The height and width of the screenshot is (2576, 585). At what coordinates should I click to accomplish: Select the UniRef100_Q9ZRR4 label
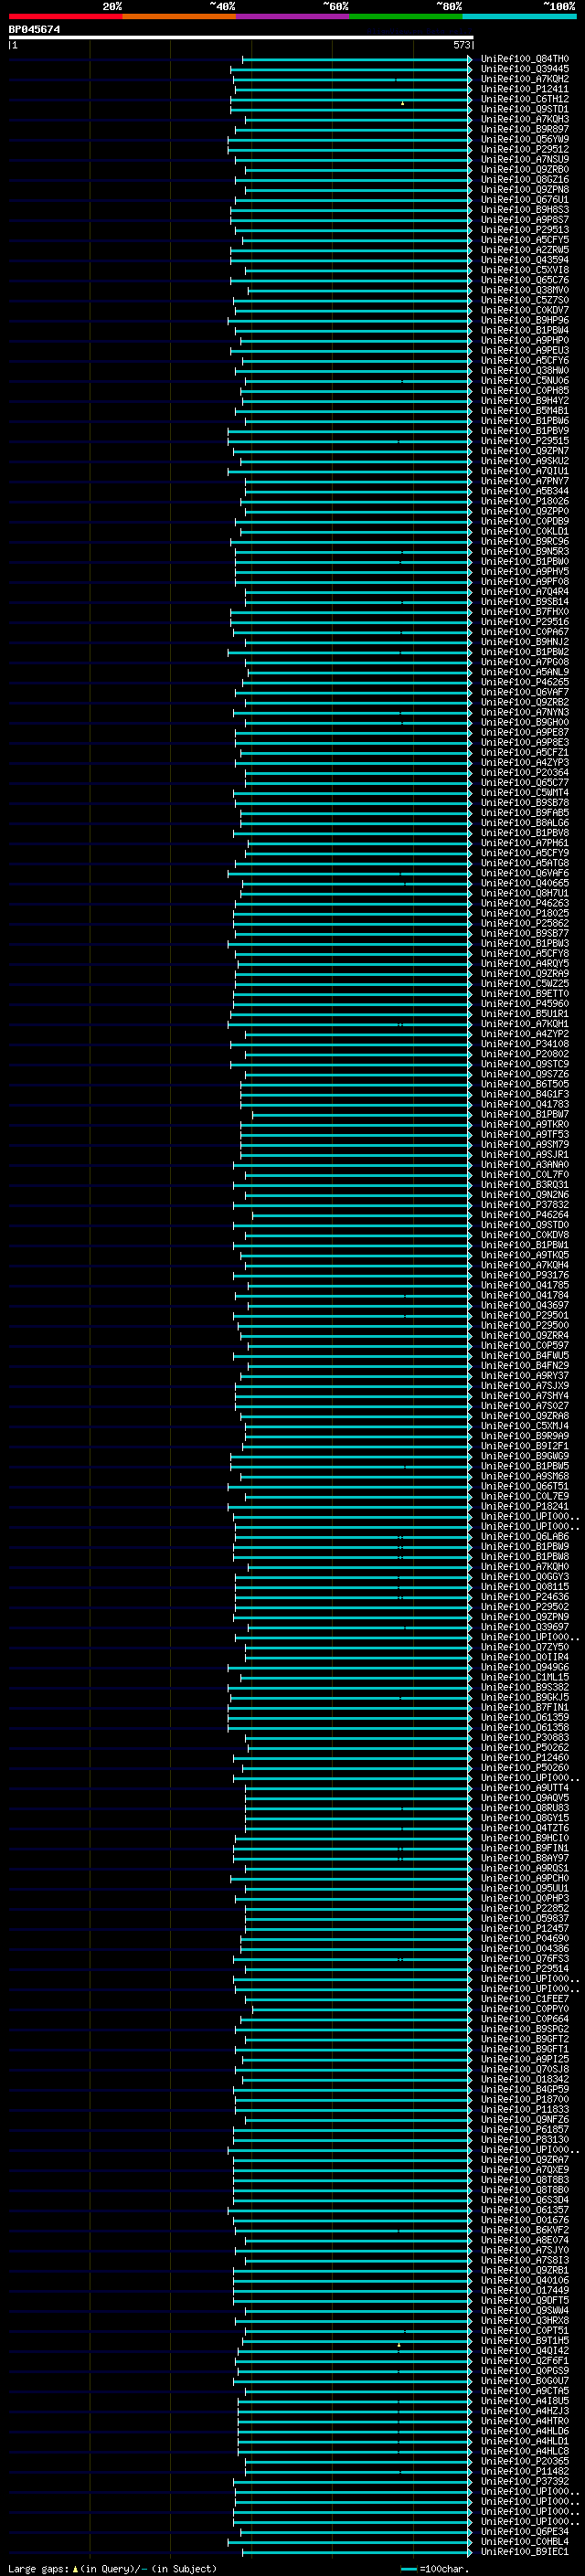point(525,1335)
